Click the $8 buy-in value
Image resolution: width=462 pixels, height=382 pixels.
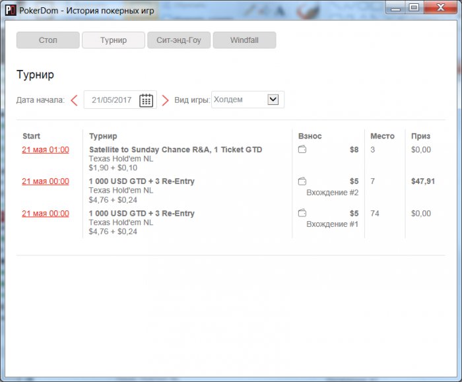pyautogui.click(x=354, y=150)
